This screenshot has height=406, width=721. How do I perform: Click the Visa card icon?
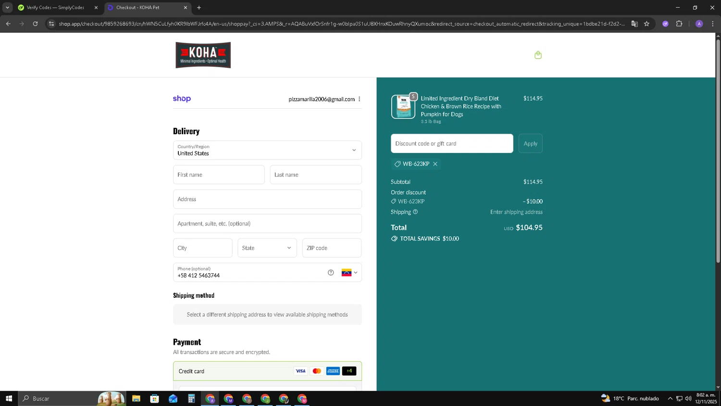coord(300,371)
